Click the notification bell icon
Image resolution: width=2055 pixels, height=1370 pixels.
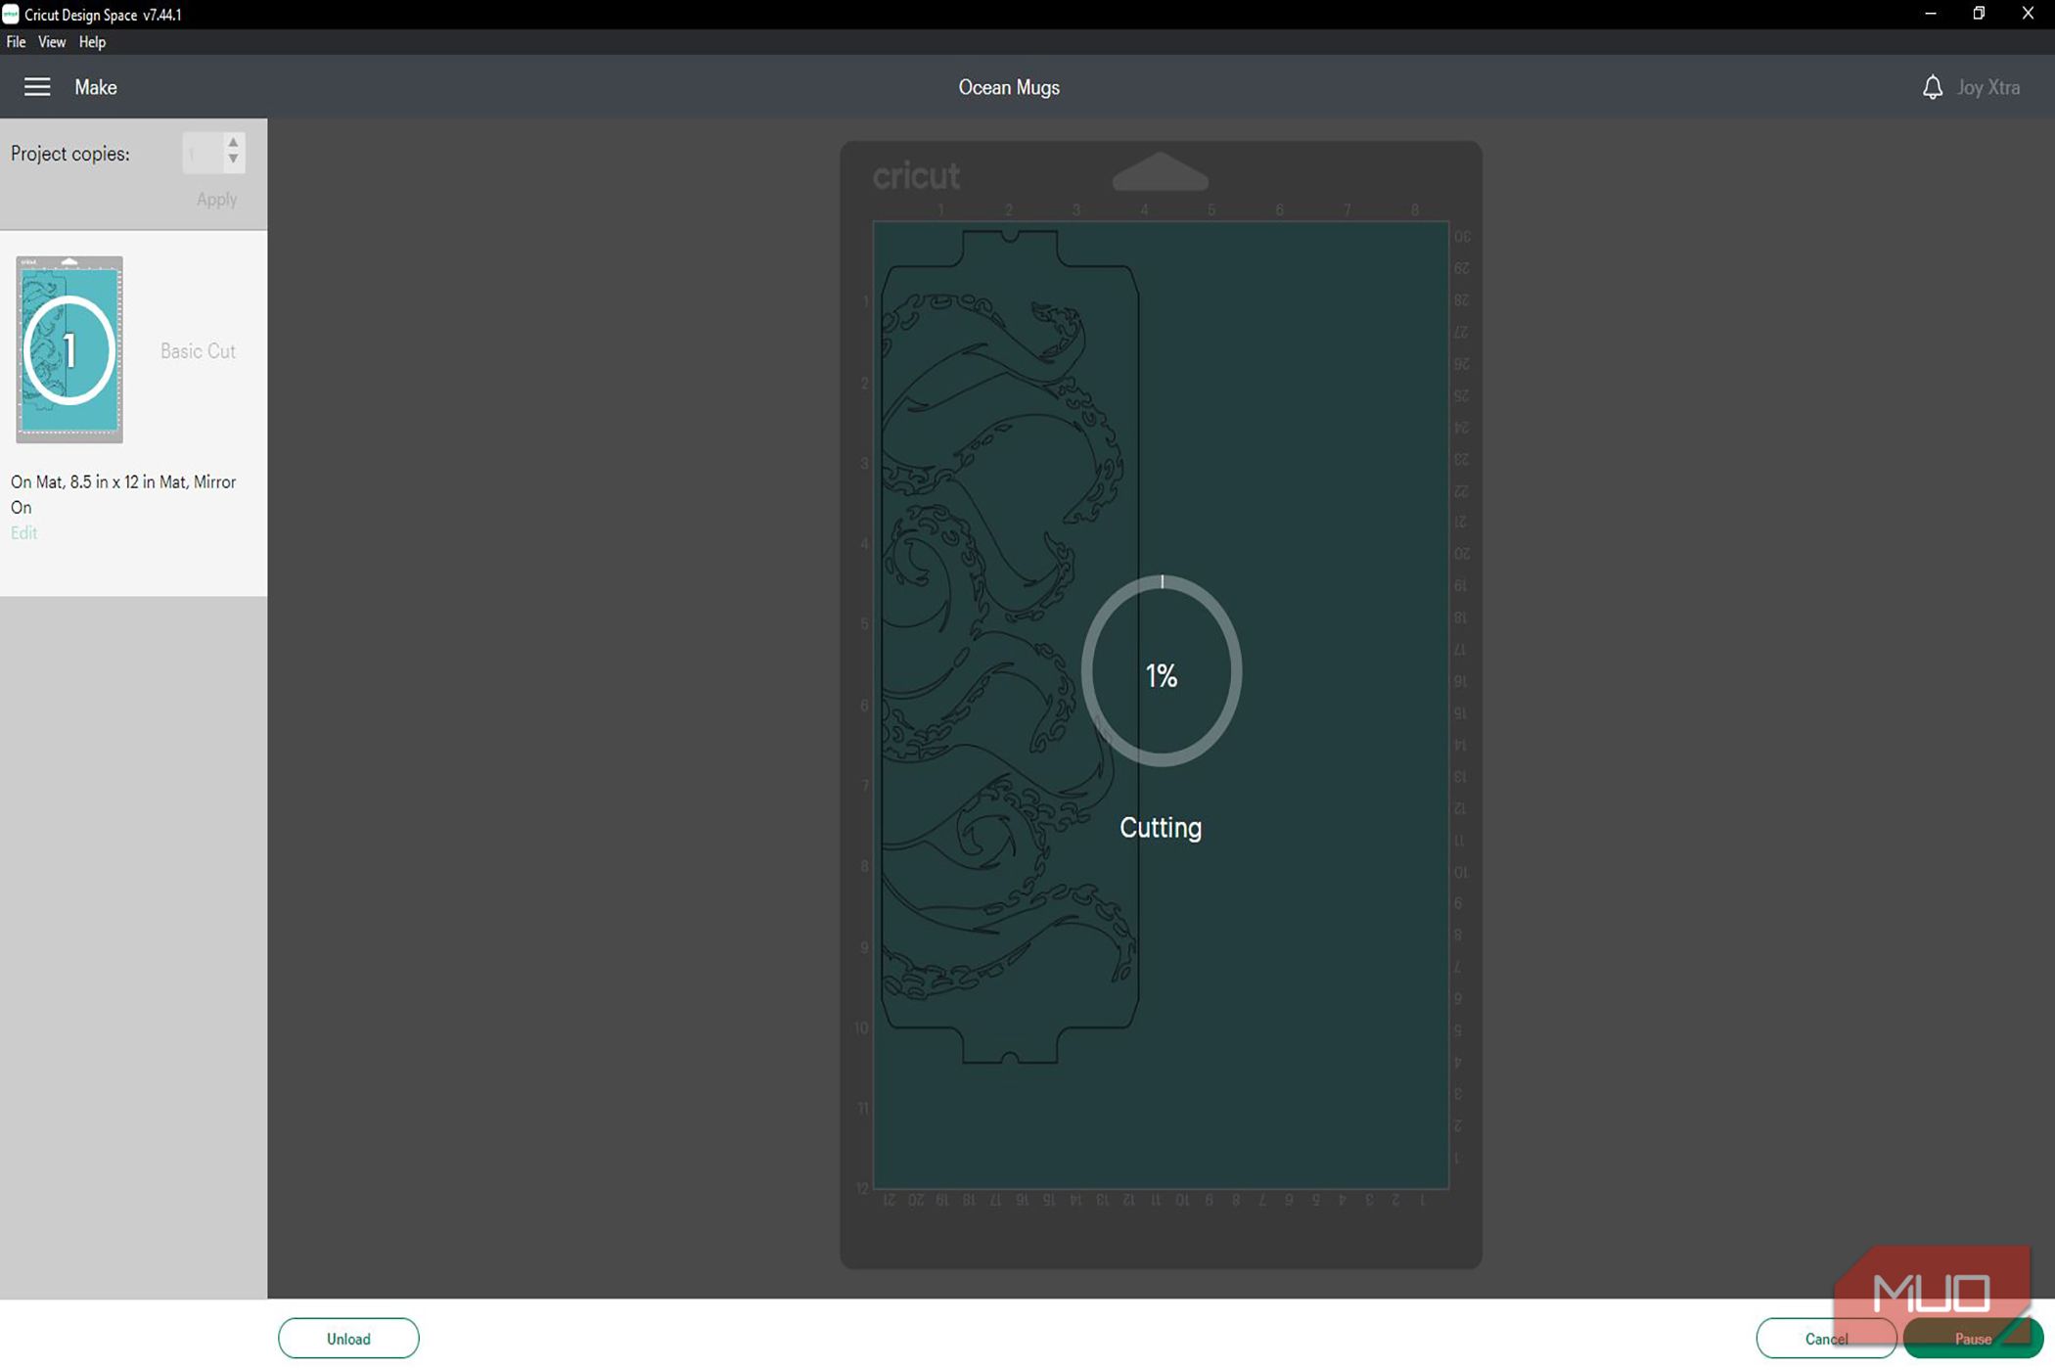[x=1932, y=87]
